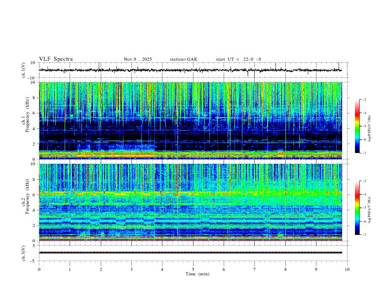Click the time axis tick label '10'

[x=347, y=269]
